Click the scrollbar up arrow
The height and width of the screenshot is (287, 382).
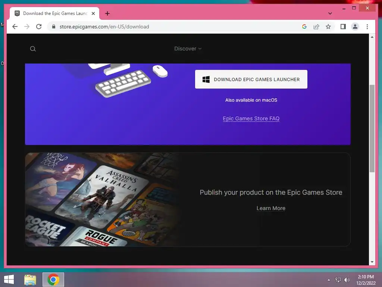coord(372,37)
